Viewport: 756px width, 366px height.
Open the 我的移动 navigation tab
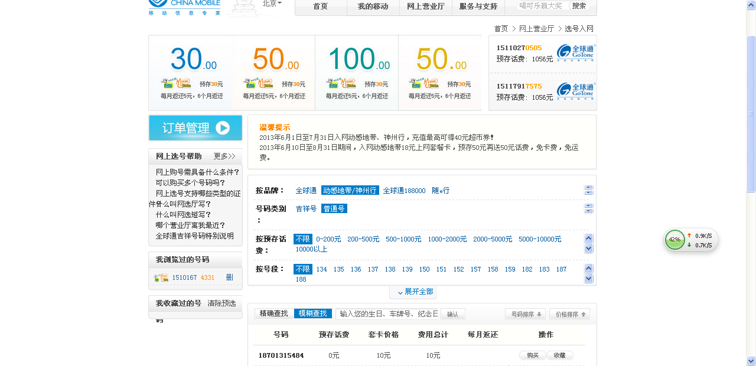pyautogui.click(x=373, y=6)
